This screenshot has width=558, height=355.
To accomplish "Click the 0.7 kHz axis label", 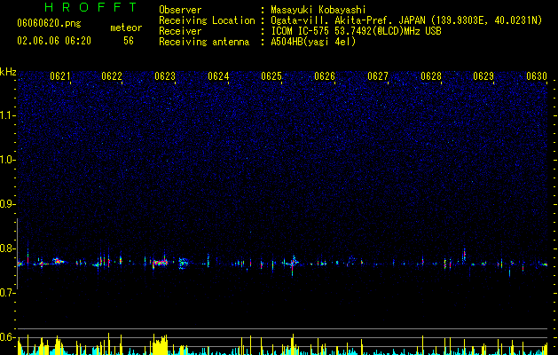I will pyautogui.click(x=8, y=293).
